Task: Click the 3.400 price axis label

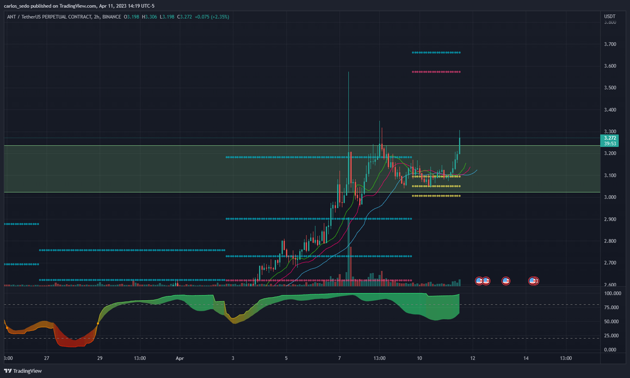Action: coord(610,110)
